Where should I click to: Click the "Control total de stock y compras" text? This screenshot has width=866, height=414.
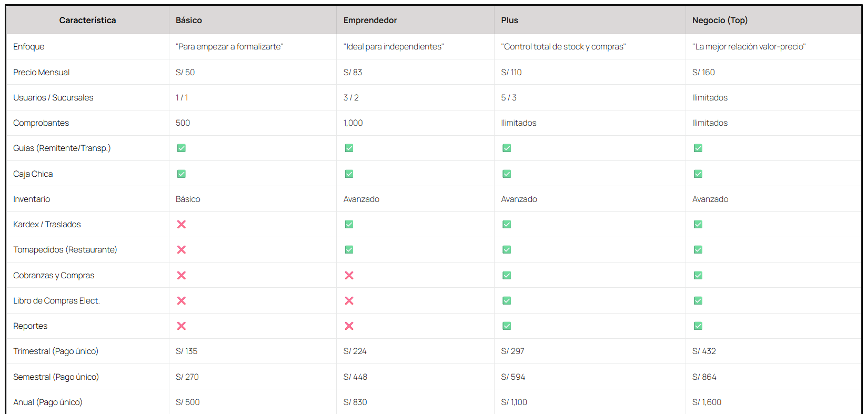(563, 47)
